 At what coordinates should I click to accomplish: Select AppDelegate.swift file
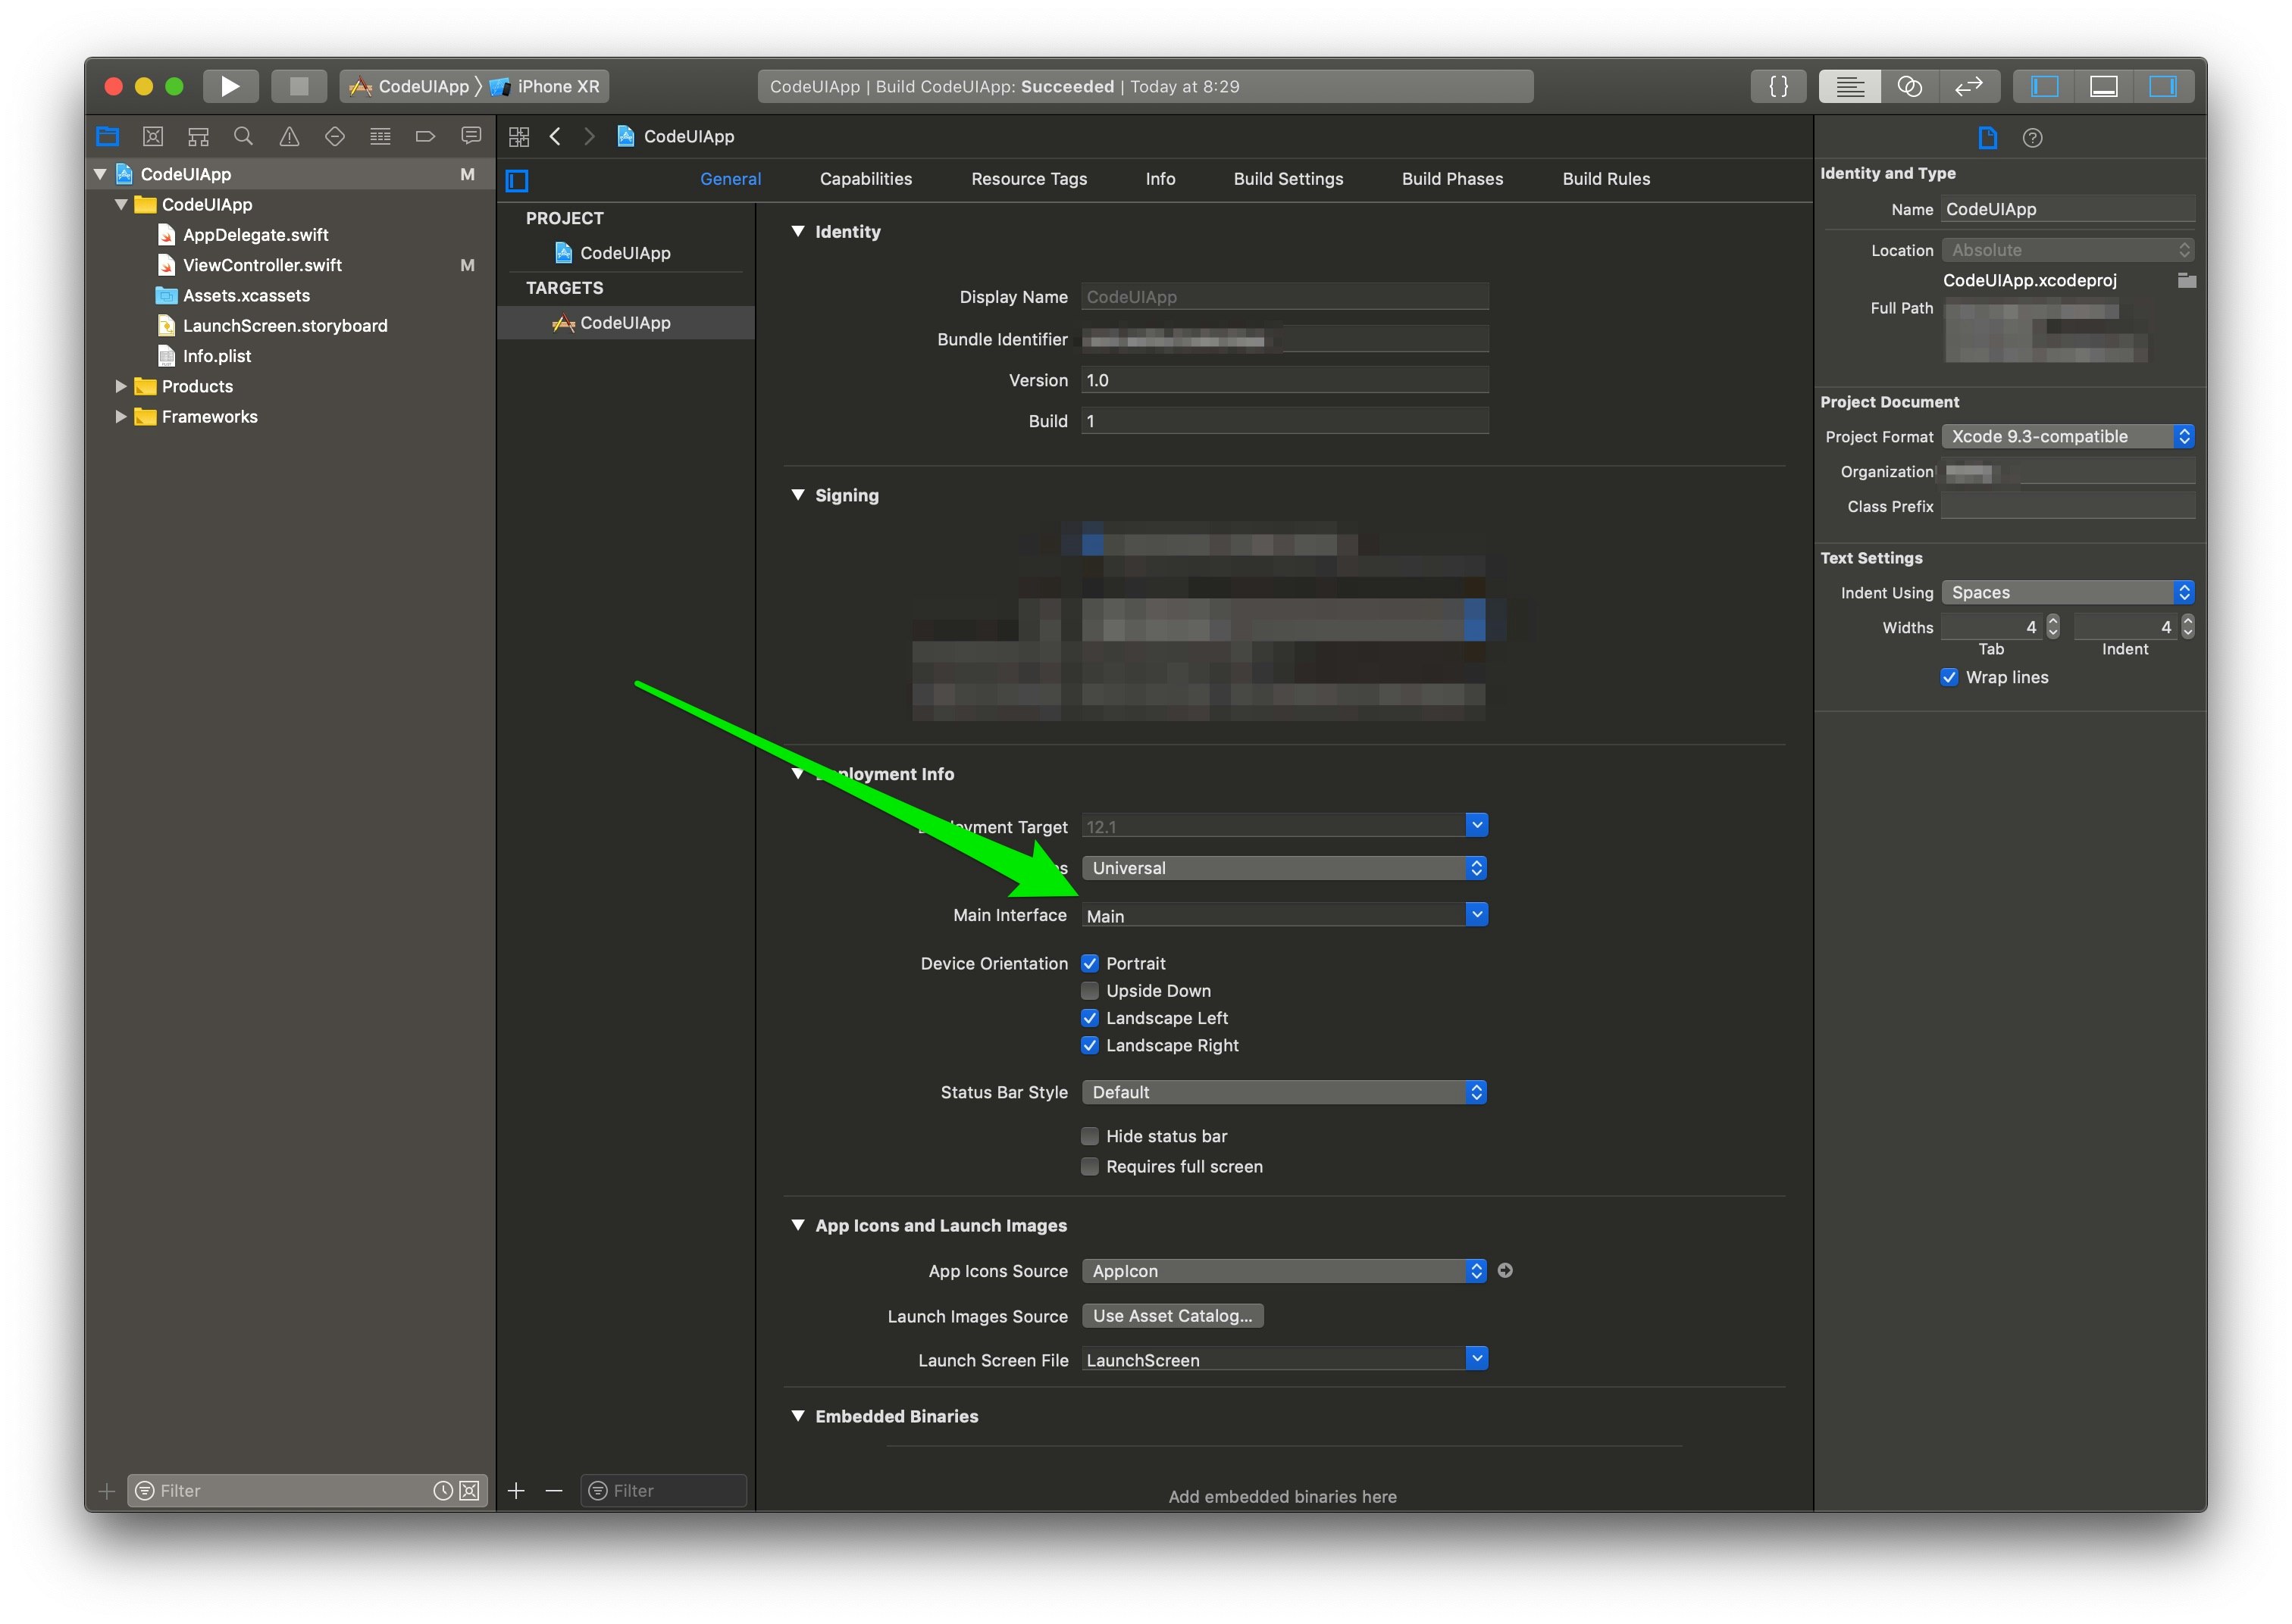[x=255, y=235]
